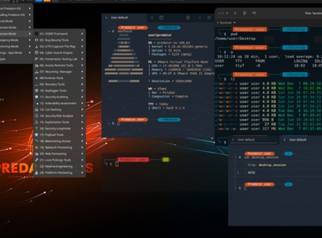This screenshot has width=322, height=238.
Task: Add a terminal with the plus button
Action: pyautogui.click(x=235, y=14)
